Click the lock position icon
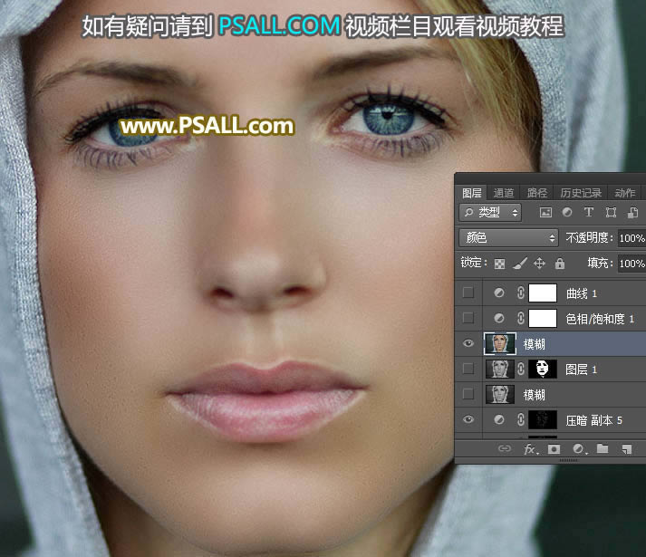This screenshot has height=557, width=646. click(539, 264)
